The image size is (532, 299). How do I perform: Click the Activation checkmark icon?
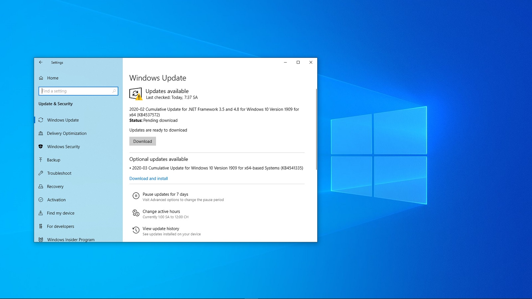41,200
